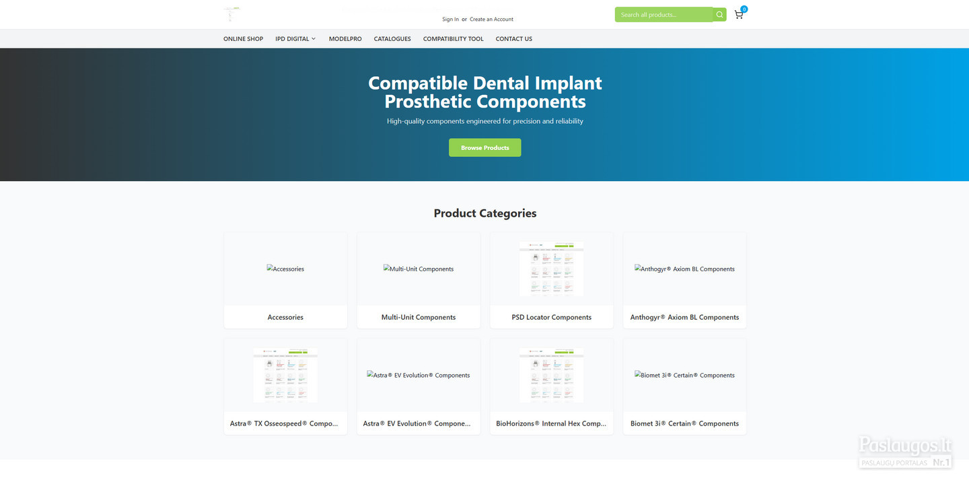
Task: Click the Browse Products button
Action: [x=485, y=147]
